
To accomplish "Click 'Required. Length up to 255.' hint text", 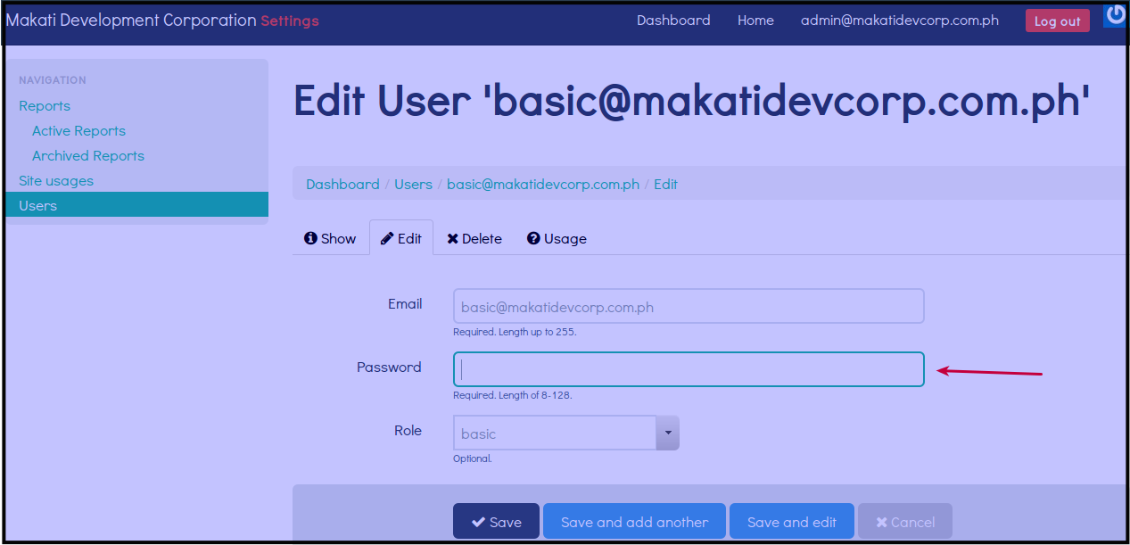I will [x=515, y=332].
